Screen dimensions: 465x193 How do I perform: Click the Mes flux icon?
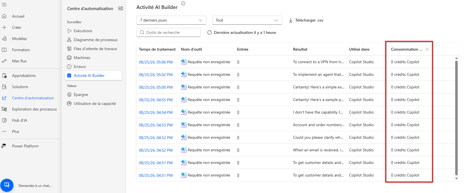(x=4, y=61)
